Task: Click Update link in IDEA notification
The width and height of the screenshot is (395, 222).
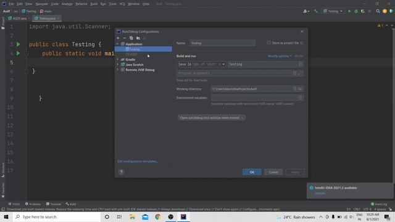Action: pyautogui.click(x=320, y=193)
